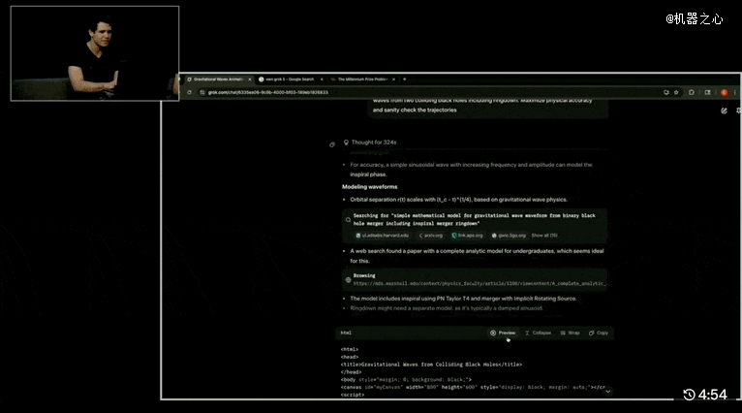
Task: Open the ui.adsabs.harvard.edu source
Action: tap(383, 235)
